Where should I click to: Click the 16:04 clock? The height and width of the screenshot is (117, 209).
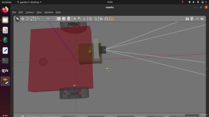coord(110,2)
